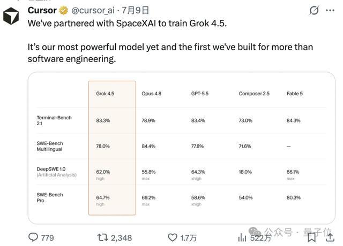
Task: Click the 779 replies count
Action: click(x=48, y=237)
